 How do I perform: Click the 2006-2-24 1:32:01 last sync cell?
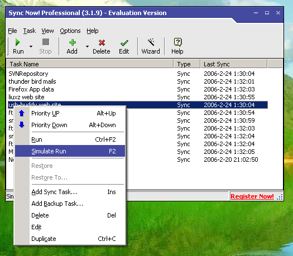coord(229,81)
